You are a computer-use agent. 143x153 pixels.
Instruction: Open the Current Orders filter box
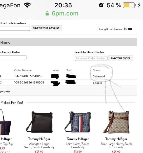point(13,57)
